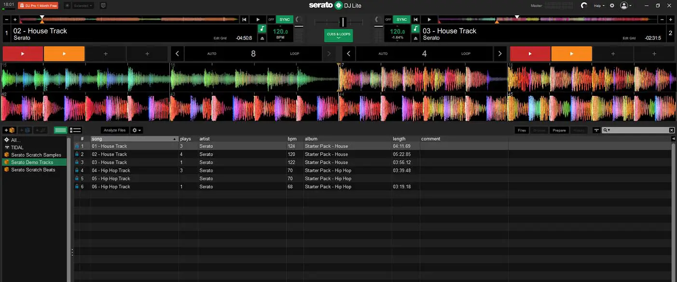Screen dimensions: 677x282
Task: Open the Help dropdown menu
Action: tap(599, 5)
